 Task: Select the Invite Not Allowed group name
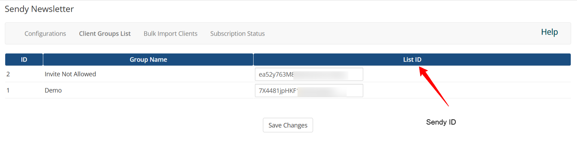pyautogui.click(x=70, y=74)
